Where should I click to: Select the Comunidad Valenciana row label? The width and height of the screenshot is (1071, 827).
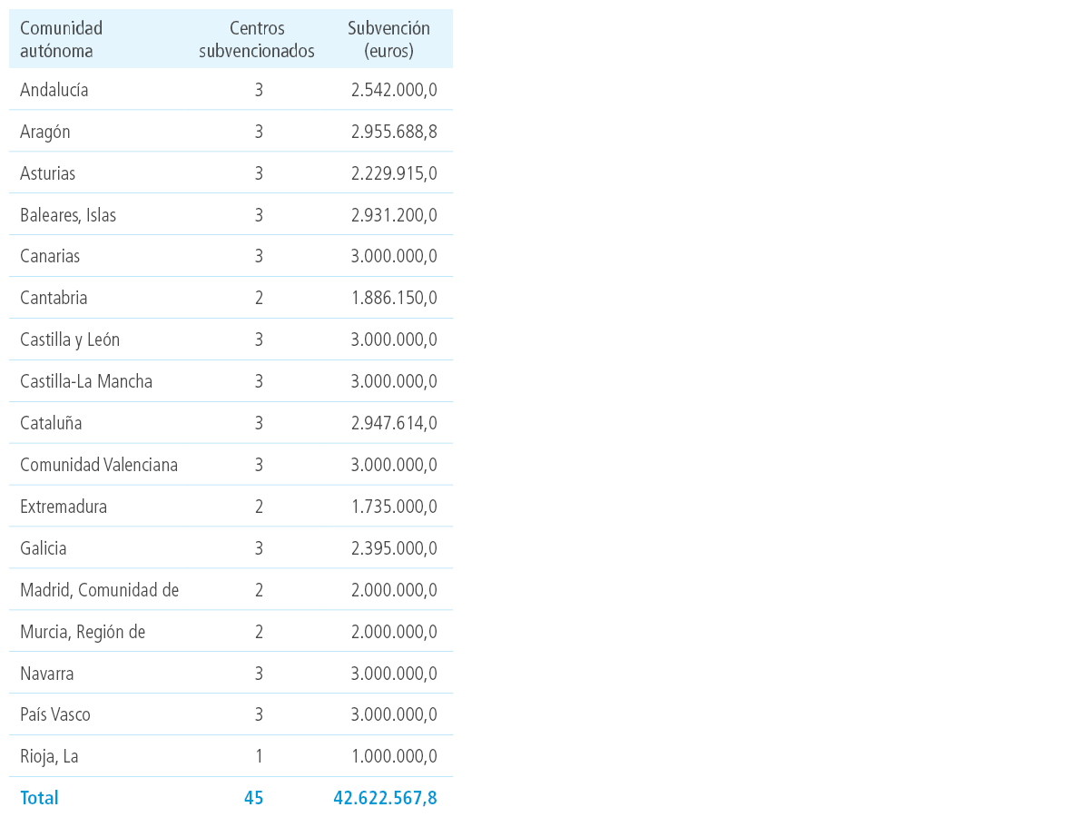(x=99, y=465)
